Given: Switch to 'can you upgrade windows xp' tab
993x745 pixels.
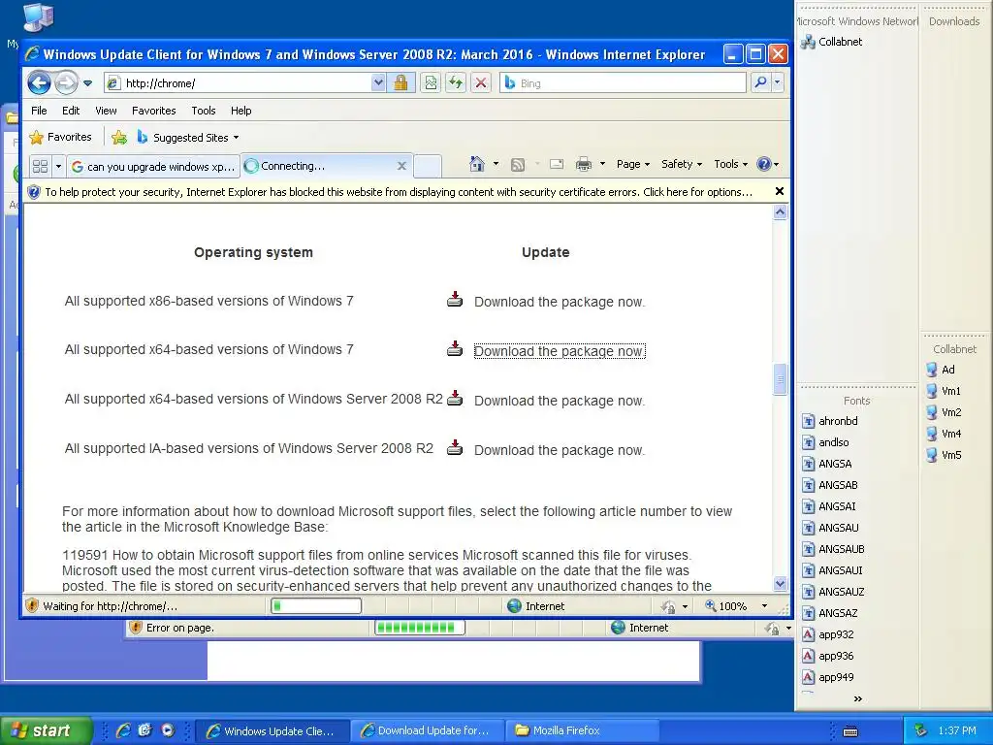Looking at the screenshot, I should 153,166.
